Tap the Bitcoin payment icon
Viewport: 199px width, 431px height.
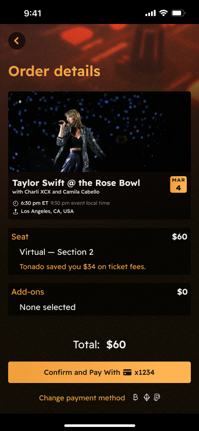(135, 397)
